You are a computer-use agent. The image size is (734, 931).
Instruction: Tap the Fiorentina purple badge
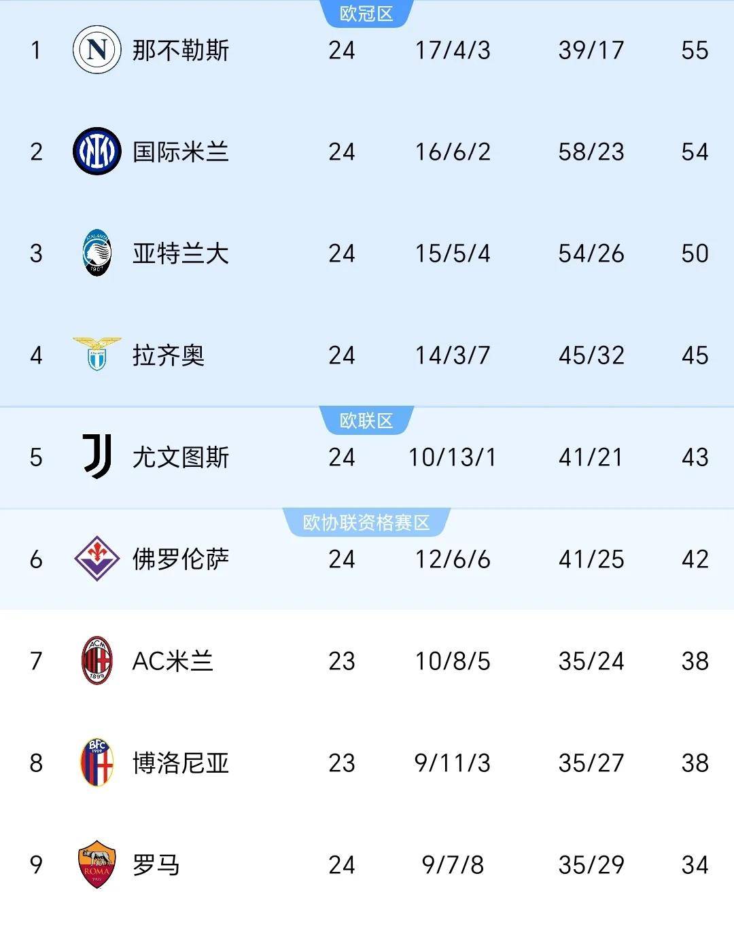97,559
